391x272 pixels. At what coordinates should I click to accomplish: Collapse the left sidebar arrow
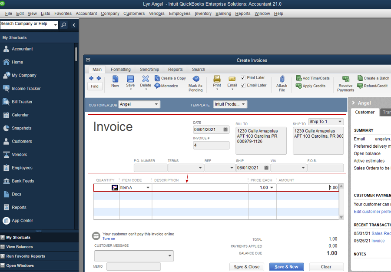pos(74,25)
